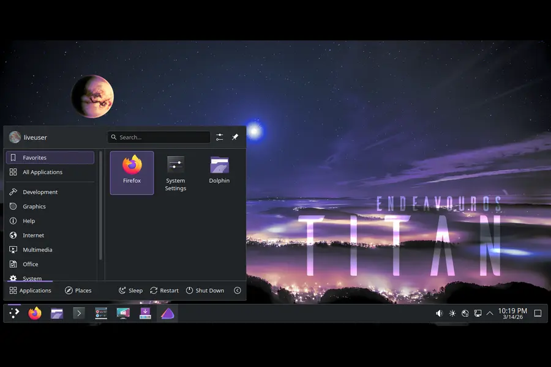
Task: Pin the application launcher open
Action: click(235, 137)
